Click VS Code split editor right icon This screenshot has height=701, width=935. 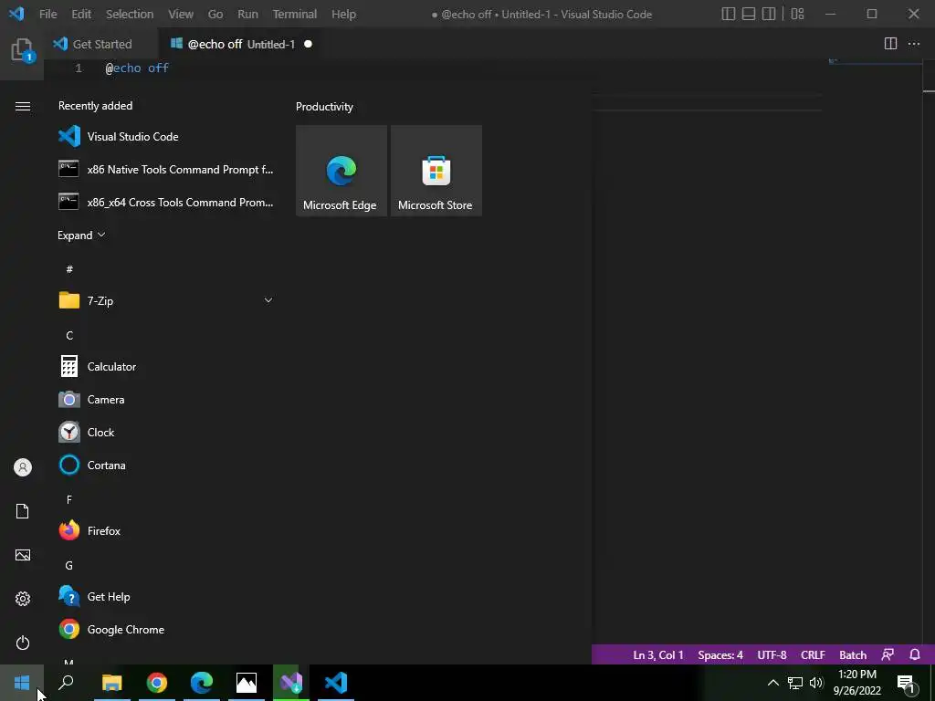890,44
